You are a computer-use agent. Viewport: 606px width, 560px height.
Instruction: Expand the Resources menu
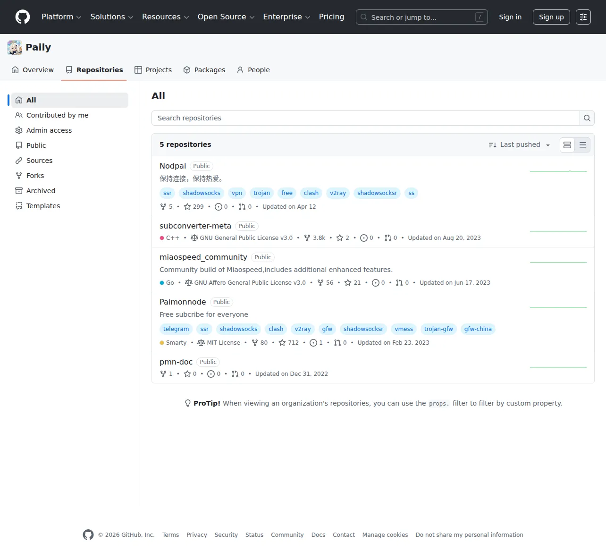166,17
